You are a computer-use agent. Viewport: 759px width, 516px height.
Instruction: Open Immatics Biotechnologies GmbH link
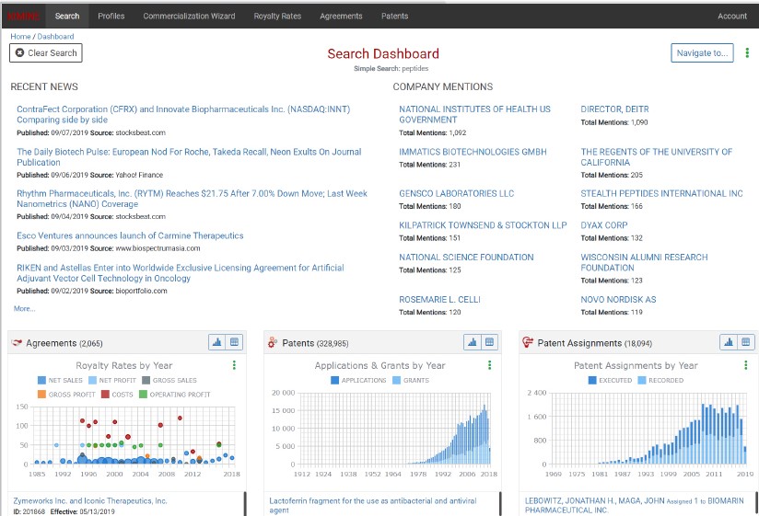coord(473,152)
